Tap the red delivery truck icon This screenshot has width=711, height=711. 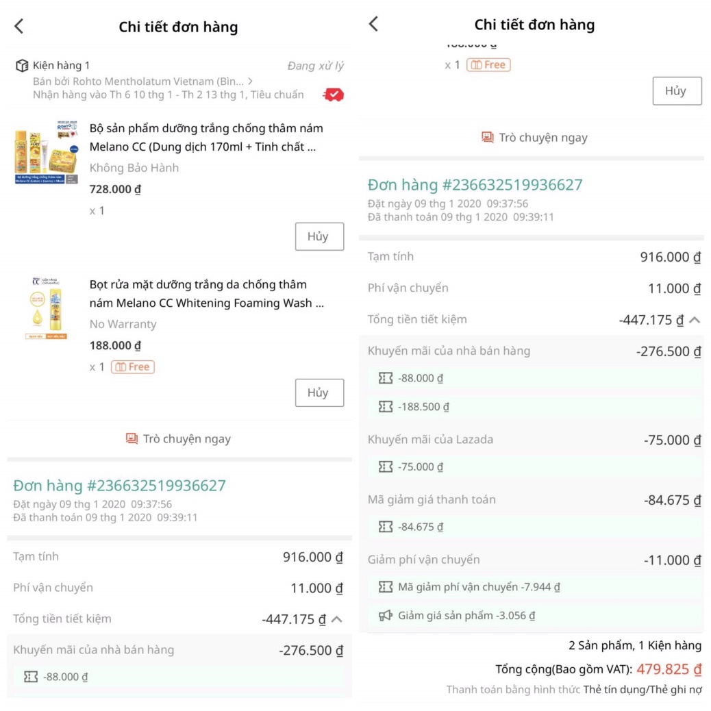pyautogui.click(x=334, y=95)
